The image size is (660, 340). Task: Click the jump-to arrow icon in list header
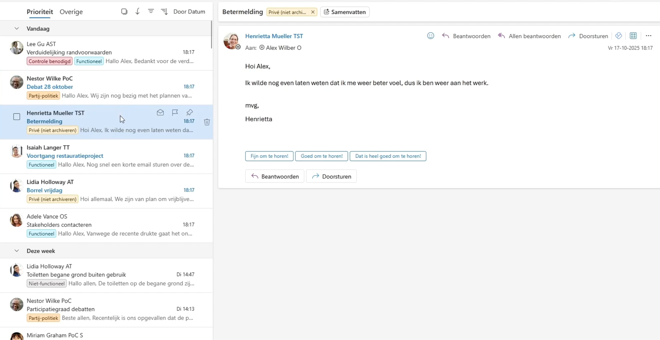[137, 11]
